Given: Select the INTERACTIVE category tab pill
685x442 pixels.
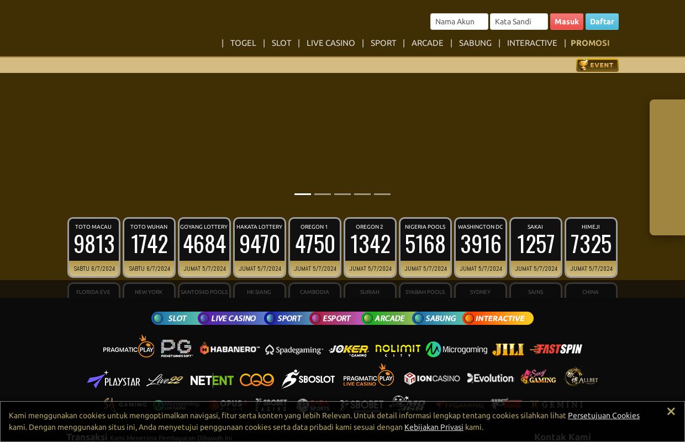Looking at the screenshot, I should pos(498,318).
